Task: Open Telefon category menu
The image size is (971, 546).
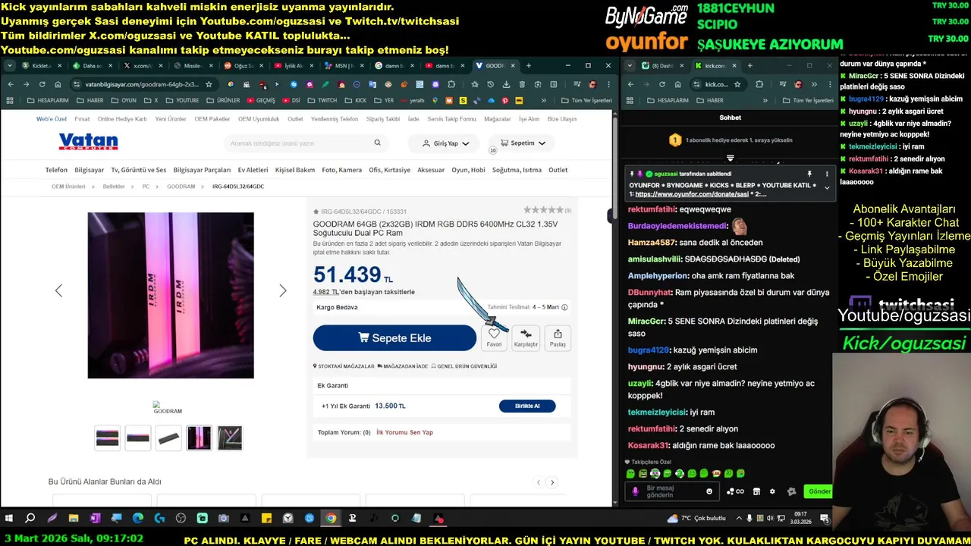Action: (x=56, y=170)
